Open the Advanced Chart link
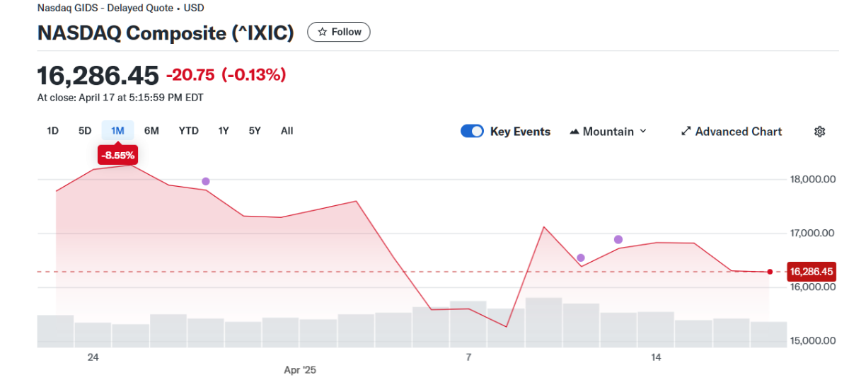 point(732,132)
